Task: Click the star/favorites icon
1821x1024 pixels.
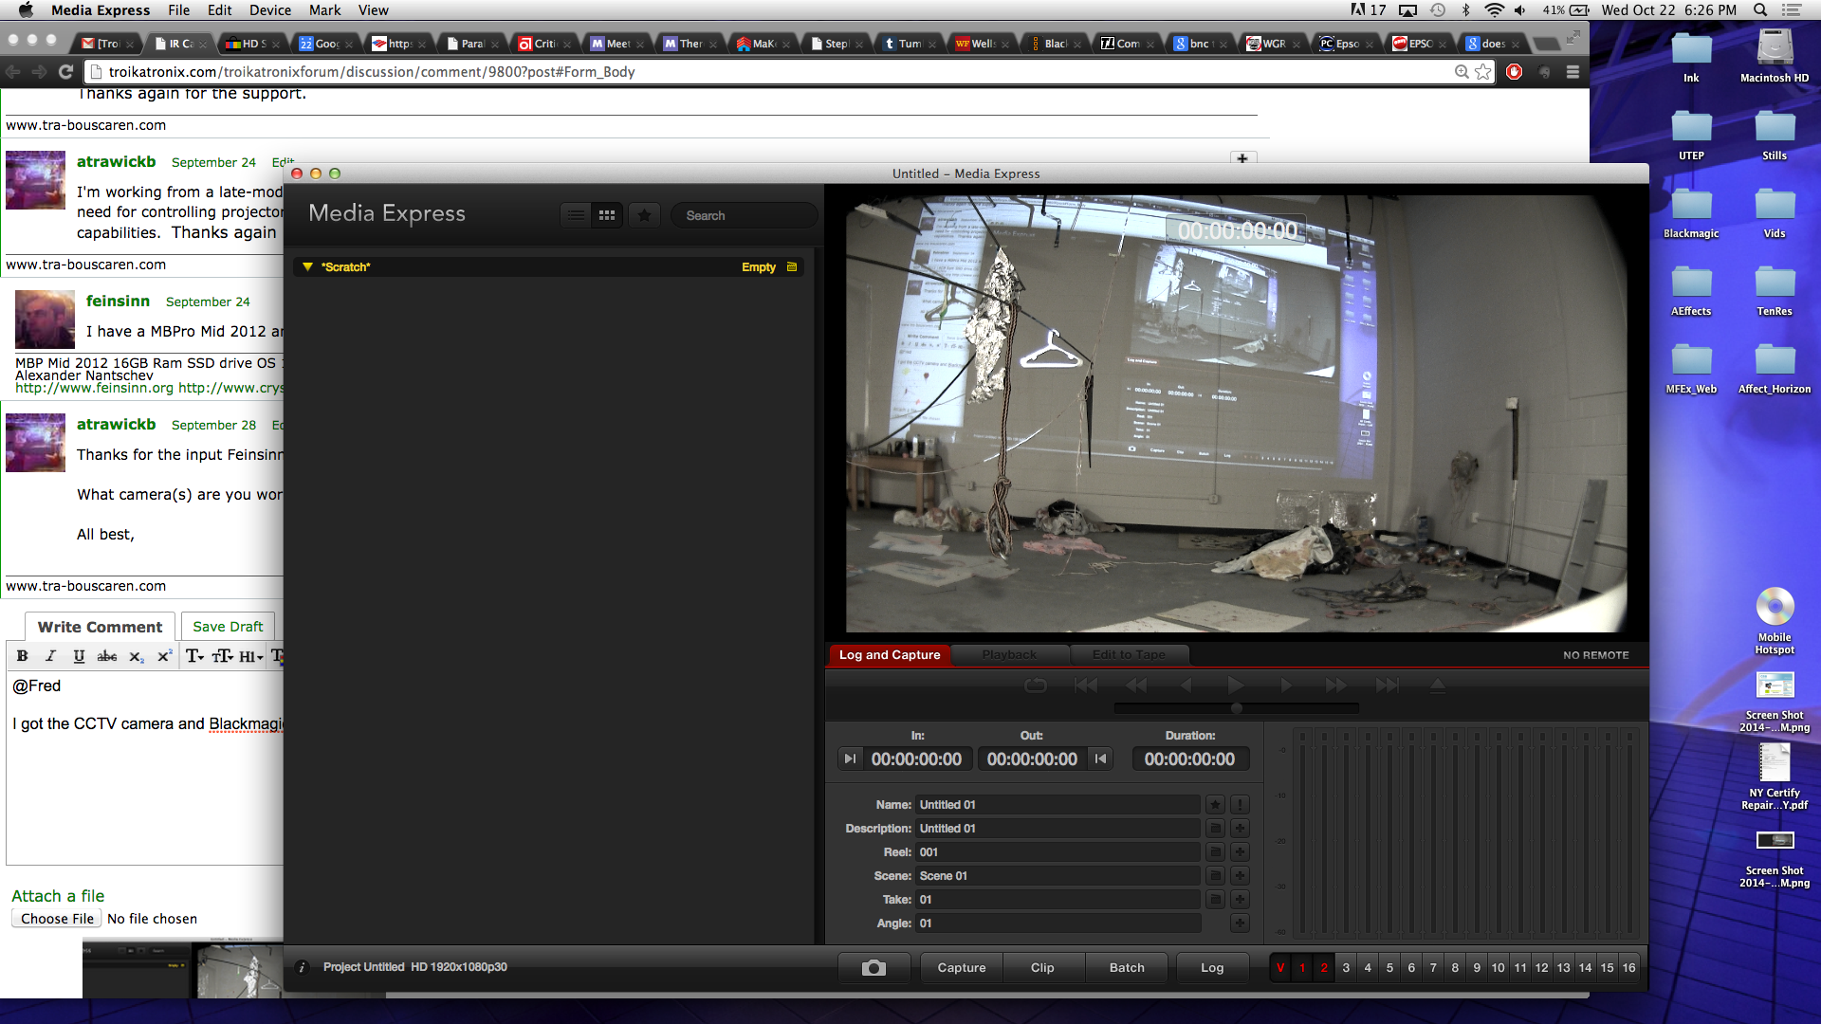Action: [644, 215]
